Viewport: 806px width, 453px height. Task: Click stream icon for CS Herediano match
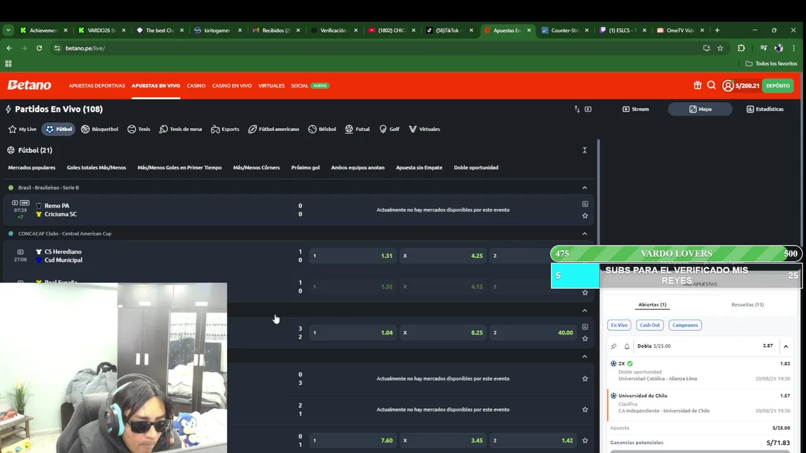click(20, 252)
